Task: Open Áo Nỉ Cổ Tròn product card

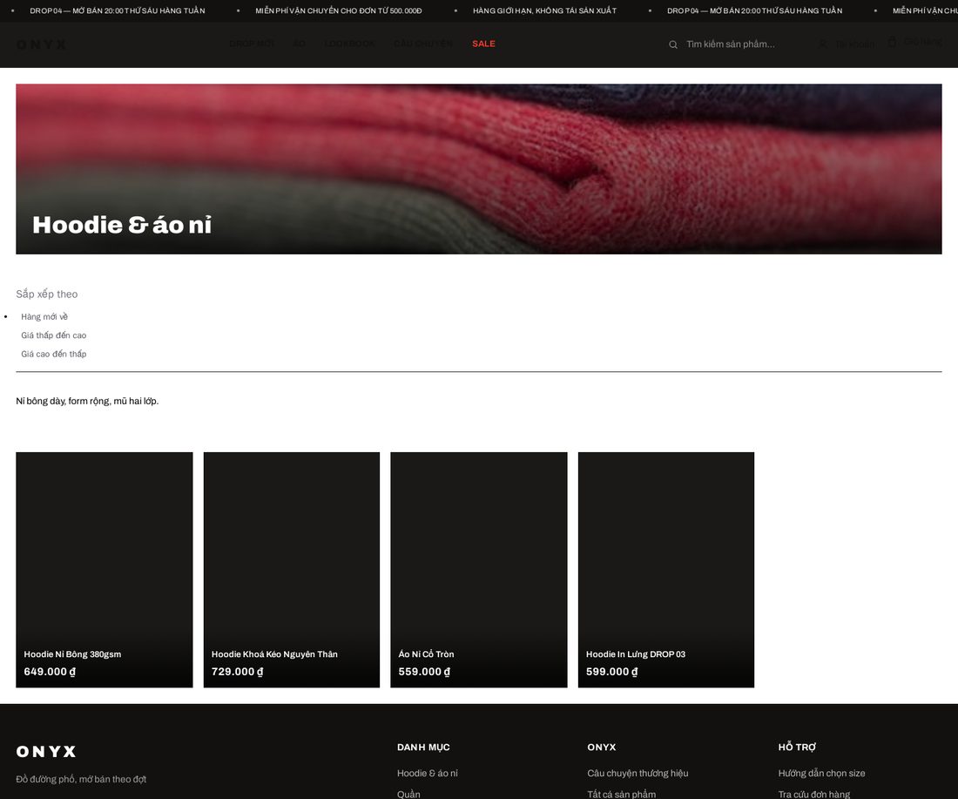Action: point(479,570)
